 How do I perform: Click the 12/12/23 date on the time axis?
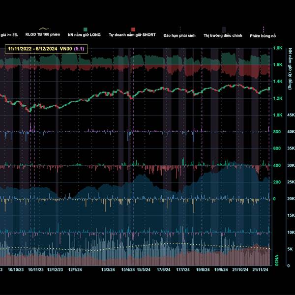55,269
